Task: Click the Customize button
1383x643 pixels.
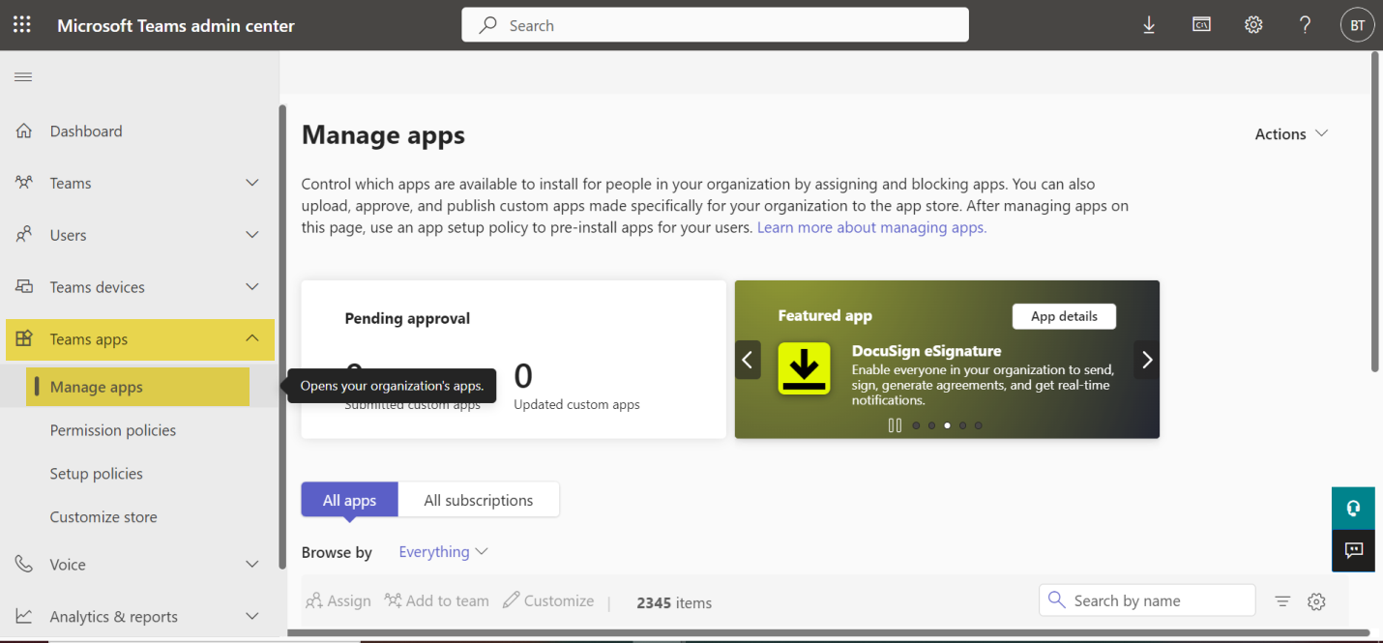Action: tap(548, 601)
